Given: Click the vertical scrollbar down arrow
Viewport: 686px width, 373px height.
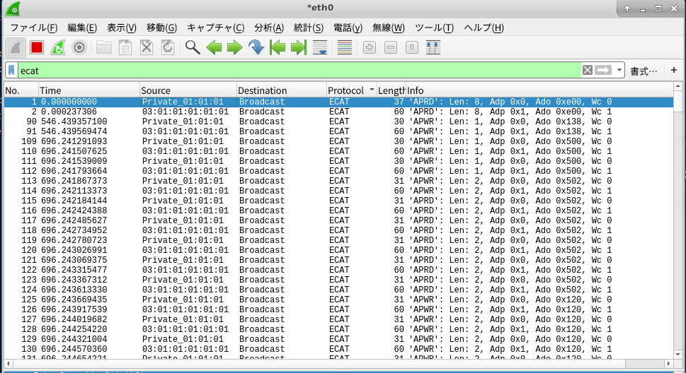Looking at the screenshot, I should pos(678,354).
